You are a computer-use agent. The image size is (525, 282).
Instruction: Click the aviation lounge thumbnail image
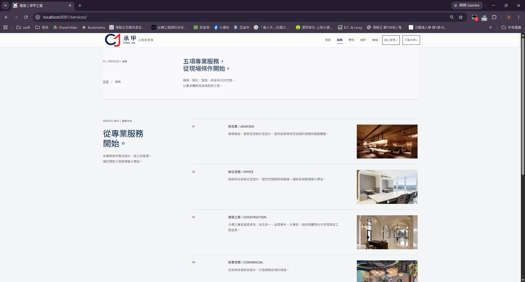pos(387,142)
